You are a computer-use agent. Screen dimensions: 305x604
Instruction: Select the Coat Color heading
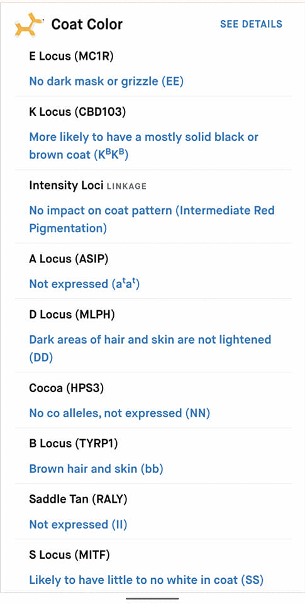(x=87, y=25)
